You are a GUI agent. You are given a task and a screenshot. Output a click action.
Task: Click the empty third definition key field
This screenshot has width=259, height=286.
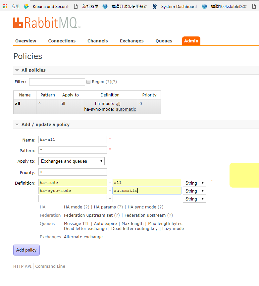point(73,199)
